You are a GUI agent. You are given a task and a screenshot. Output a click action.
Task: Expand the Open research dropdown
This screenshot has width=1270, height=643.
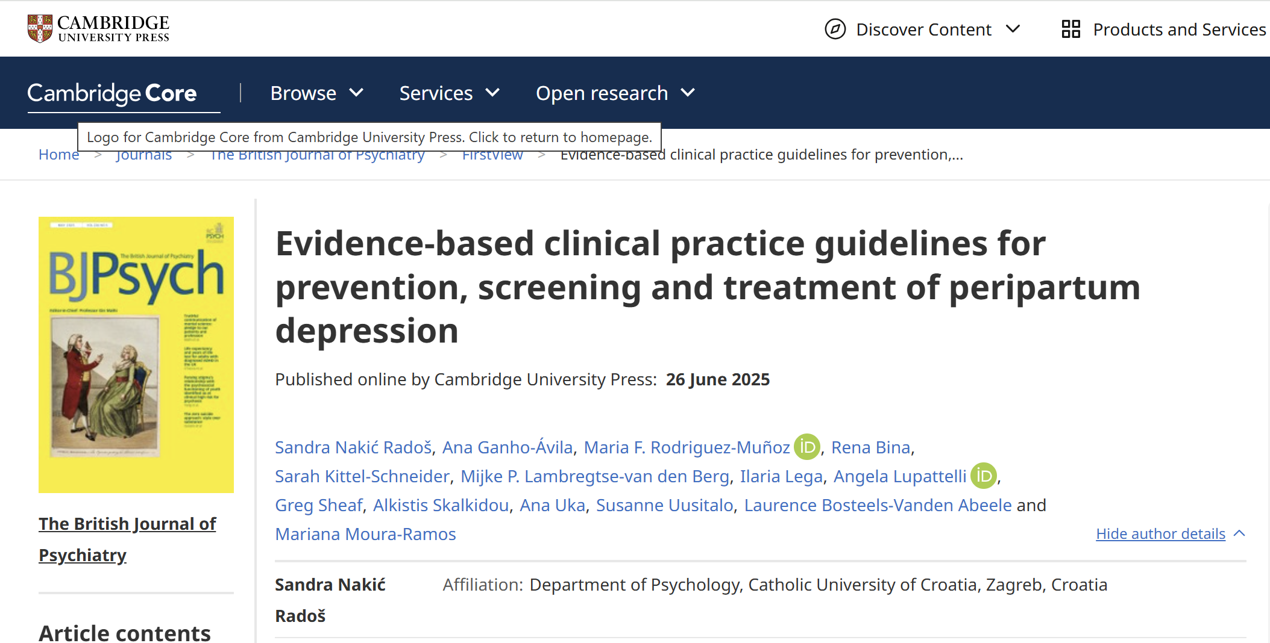tap(615, 93)
